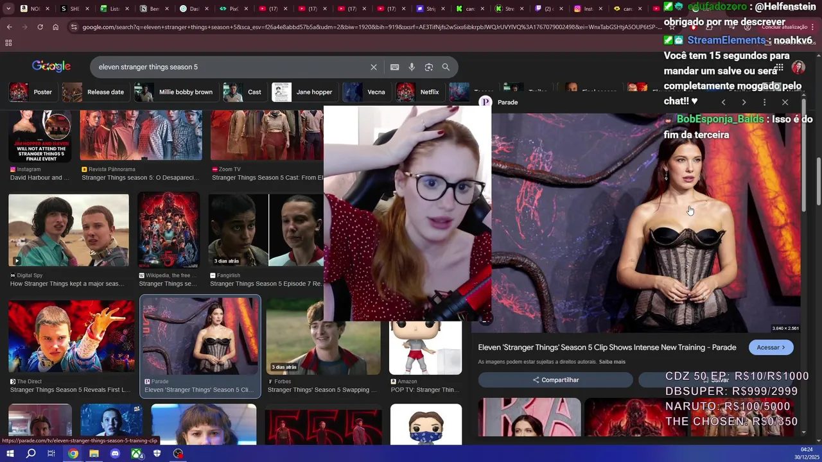Click the Zoom TV Season 5 Cast result
Screen dimensions: 822x462
[268, 178]
